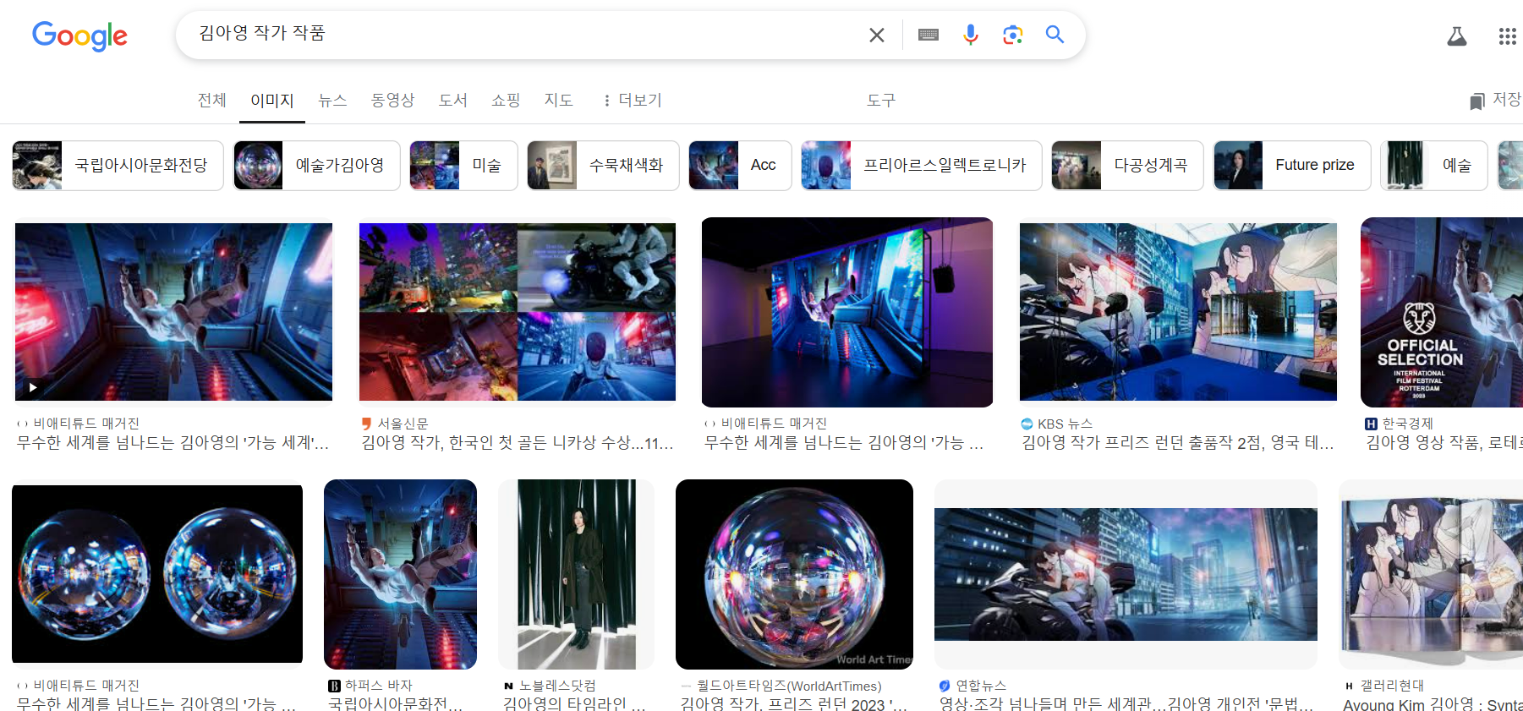The height and width of the screenshot is (711, 1523).
Task: Click the Google logo
Action: 79,36
